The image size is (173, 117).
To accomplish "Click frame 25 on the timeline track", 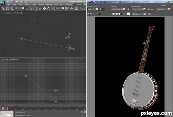I will 46,109.
